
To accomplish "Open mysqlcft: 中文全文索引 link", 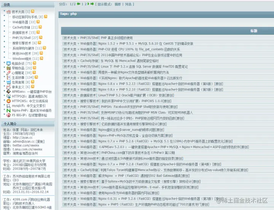I will pyautogui.click(x=29, y=106).
